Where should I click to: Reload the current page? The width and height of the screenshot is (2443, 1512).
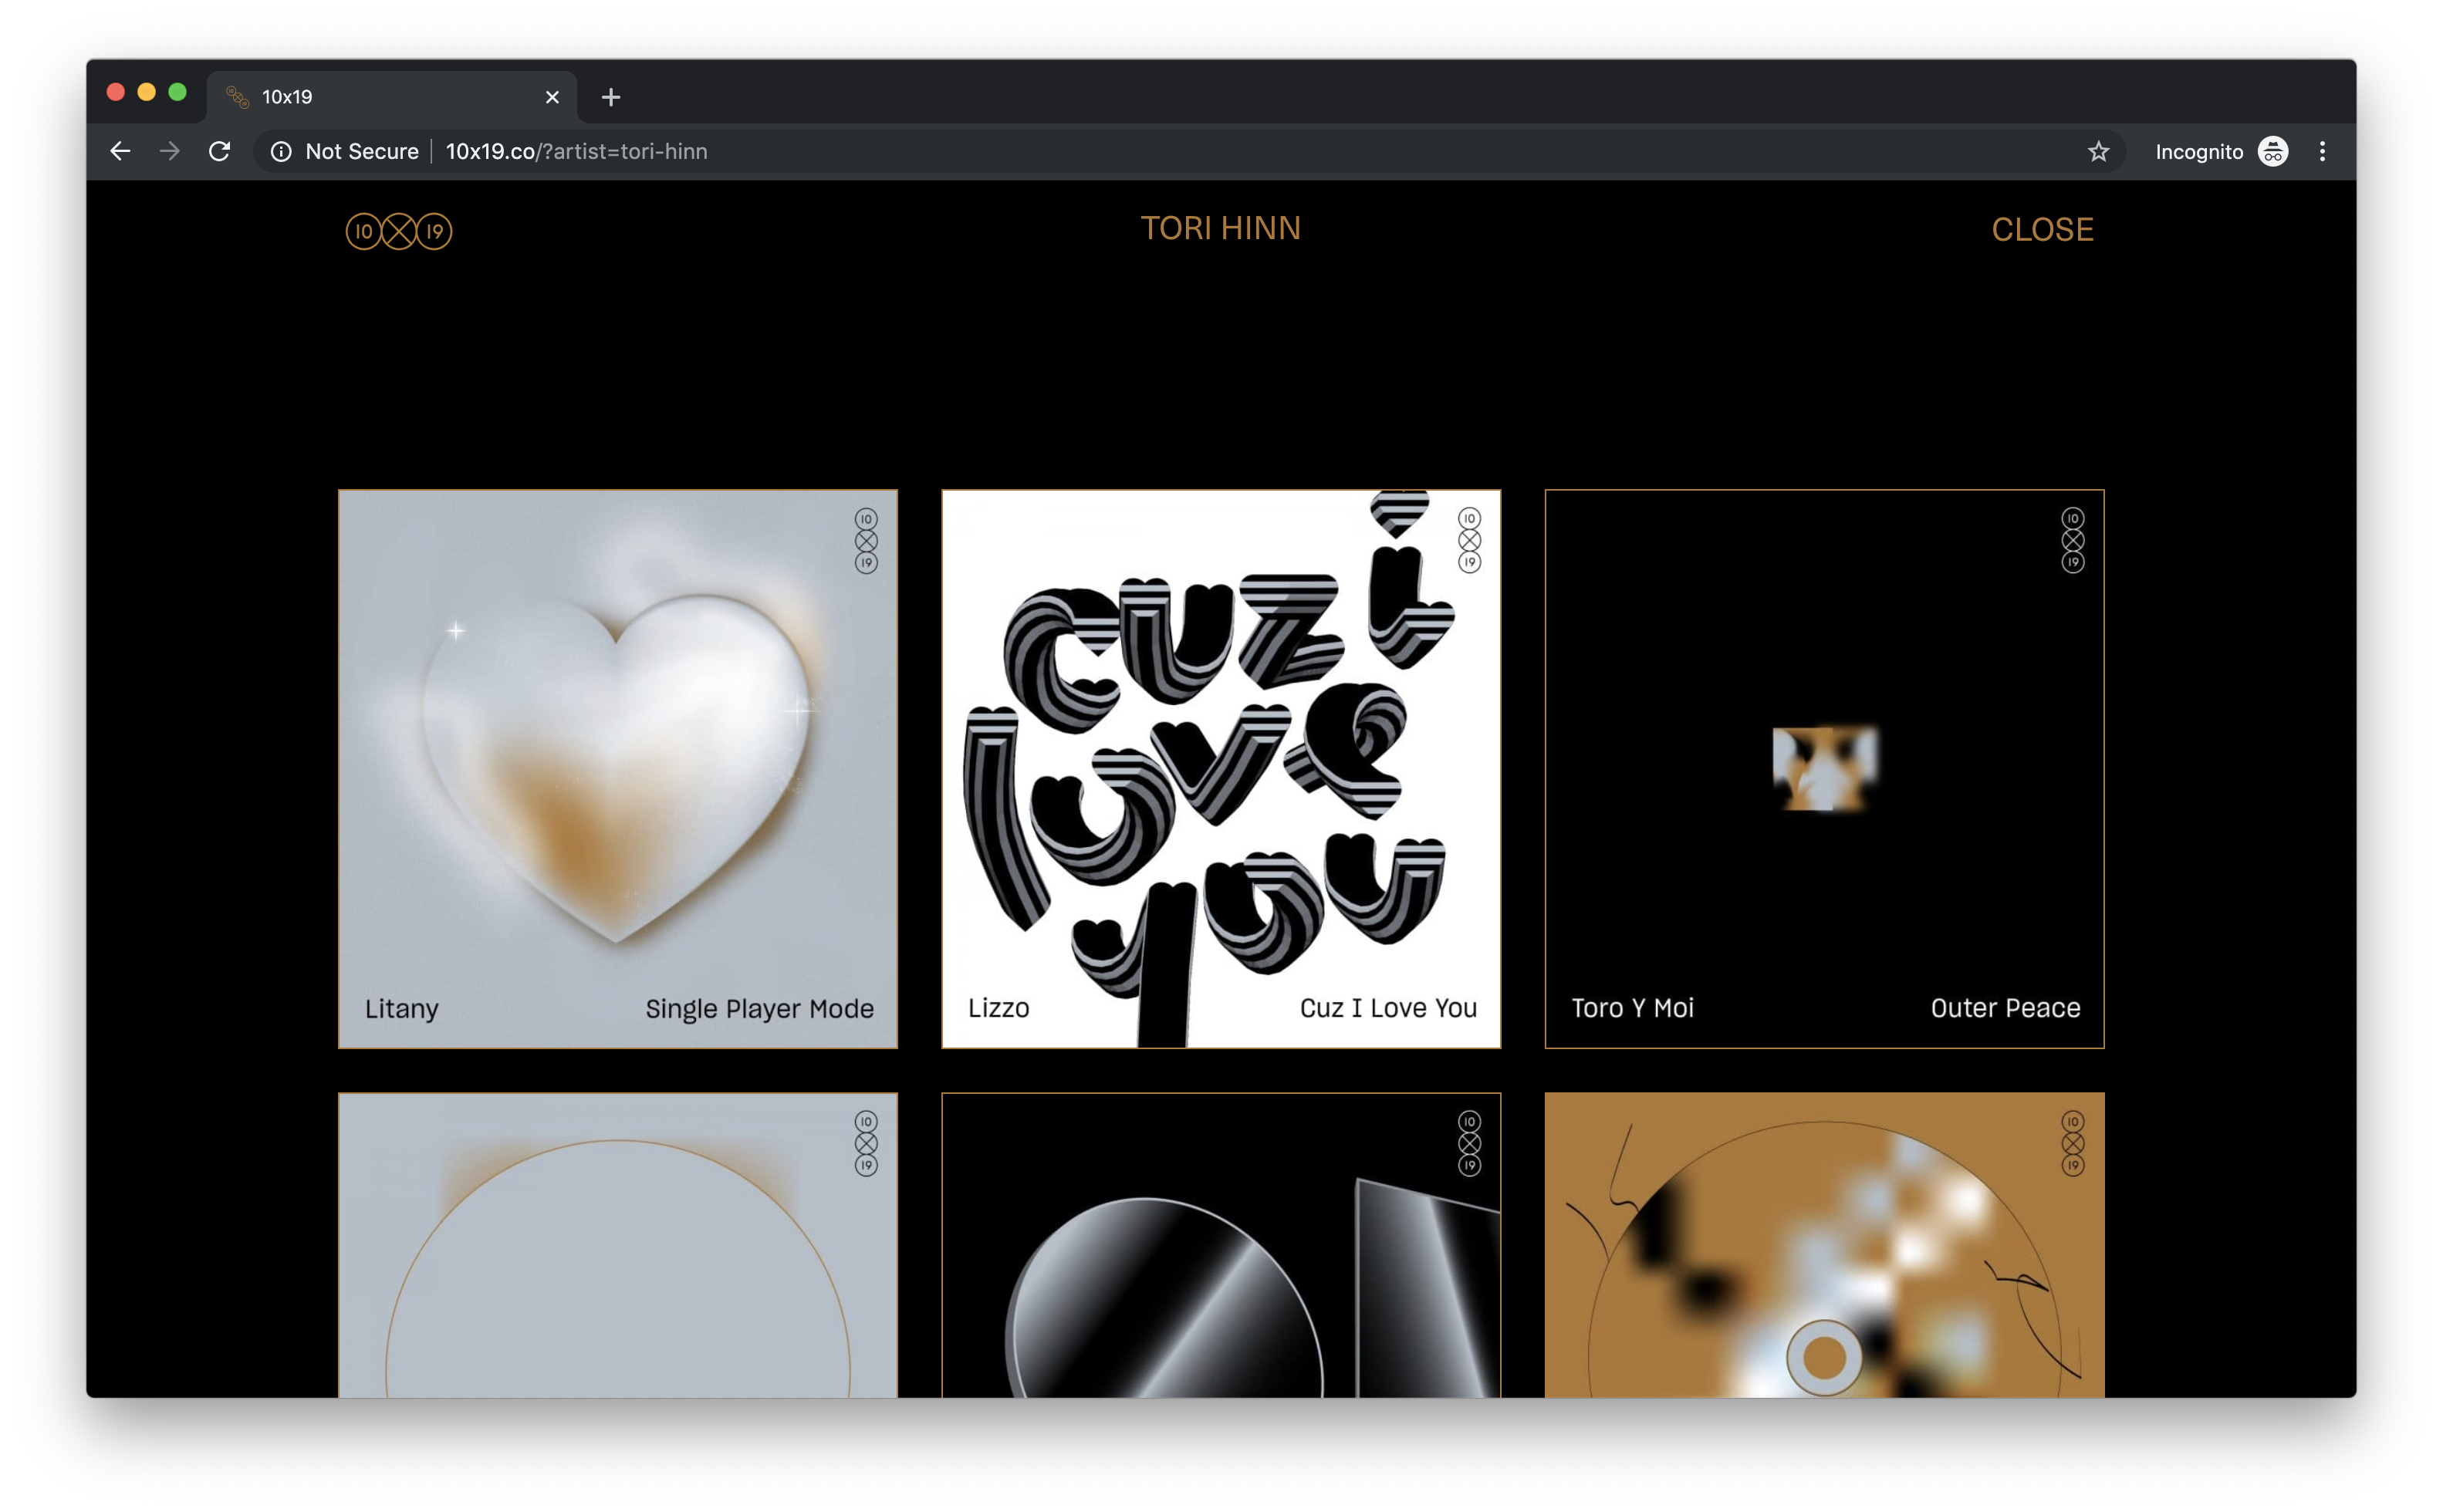coord(219,151)
